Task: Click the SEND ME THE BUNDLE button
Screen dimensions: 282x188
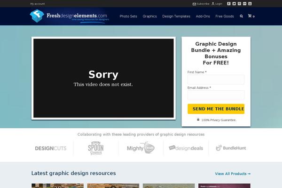Action: (216, 109)
